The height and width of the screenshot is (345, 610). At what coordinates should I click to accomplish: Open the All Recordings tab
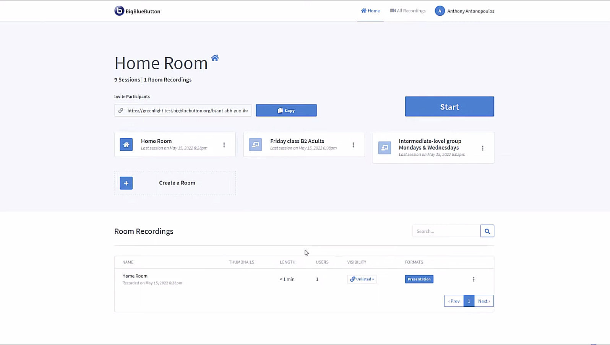click(x=408, y=11)
